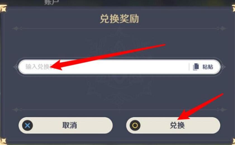Cancel redemption with the 取消 button

[65, 125]
